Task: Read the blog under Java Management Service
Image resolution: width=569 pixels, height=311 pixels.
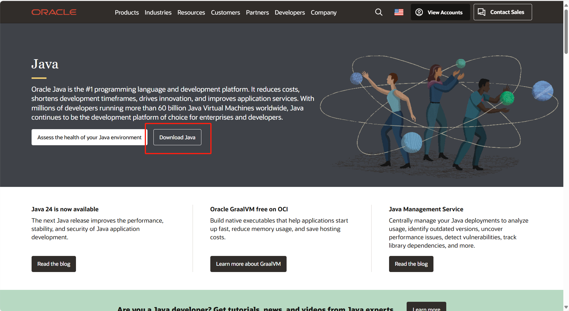Action: tap(411, 264)
